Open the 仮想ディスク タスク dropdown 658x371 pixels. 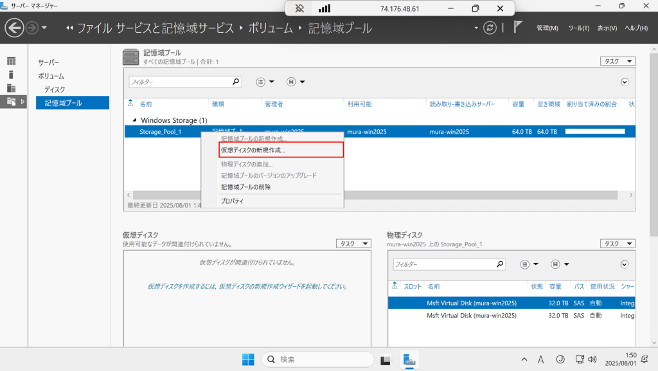(x=353, y=244)
